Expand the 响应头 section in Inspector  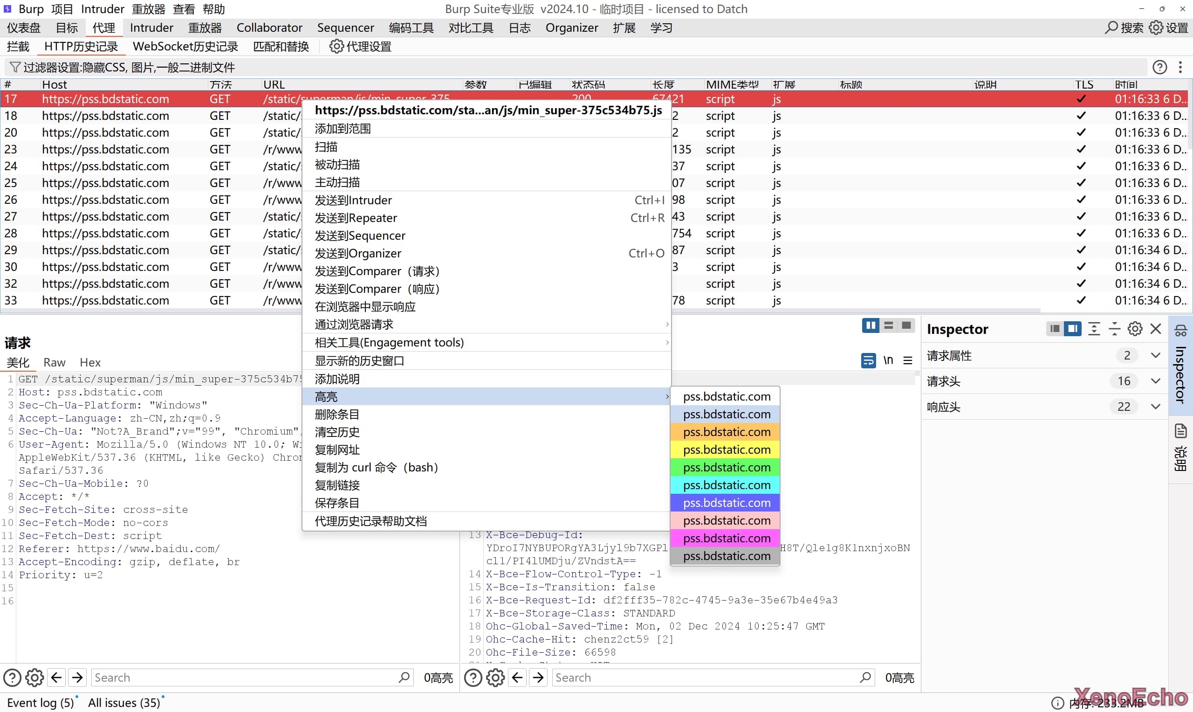(x=1156, y=407)
